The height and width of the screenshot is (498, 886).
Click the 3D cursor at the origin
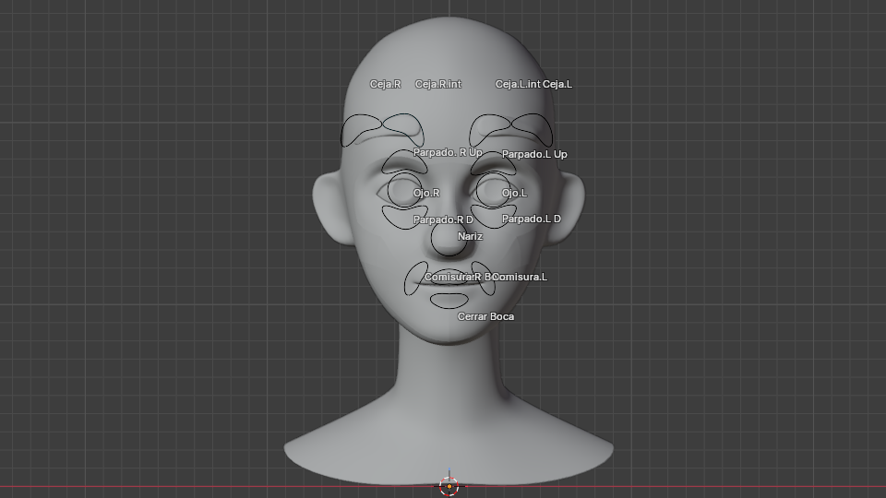coord(449,486)
